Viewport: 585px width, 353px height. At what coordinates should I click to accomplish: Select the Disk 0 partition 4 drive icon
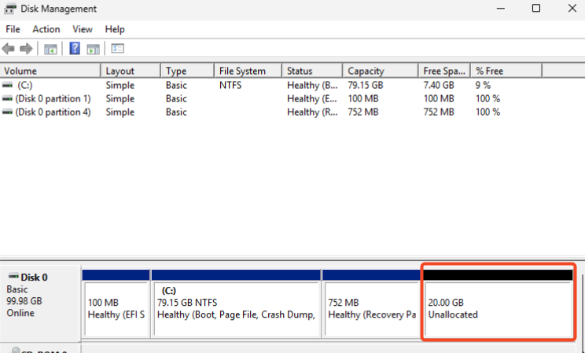[7, 112]
